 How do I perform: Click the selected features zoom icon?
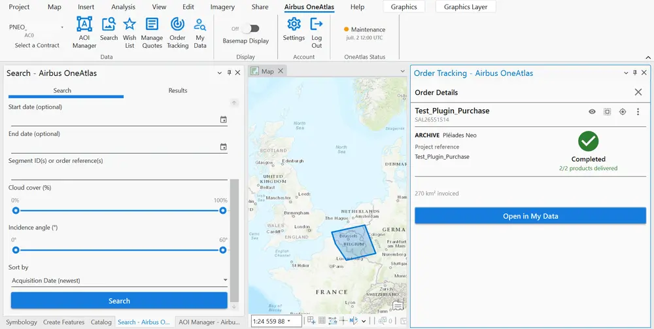pyautogui.click(x=382, y=320)
